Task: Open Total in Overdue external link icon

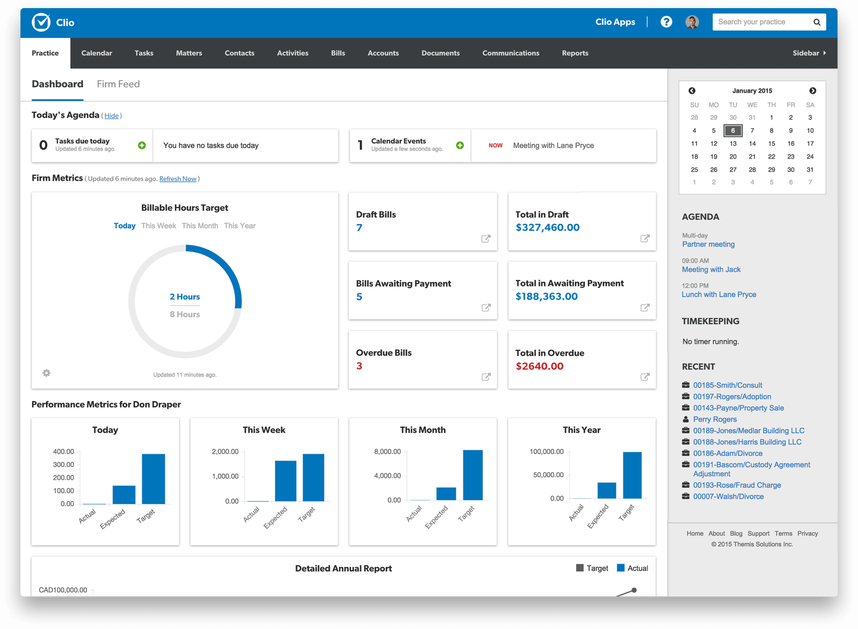Action: tap(645, 377)
